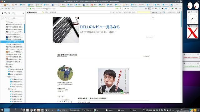Close the bookmarks sidebar panel
This screenshot has height=112, width=200.
23,13
